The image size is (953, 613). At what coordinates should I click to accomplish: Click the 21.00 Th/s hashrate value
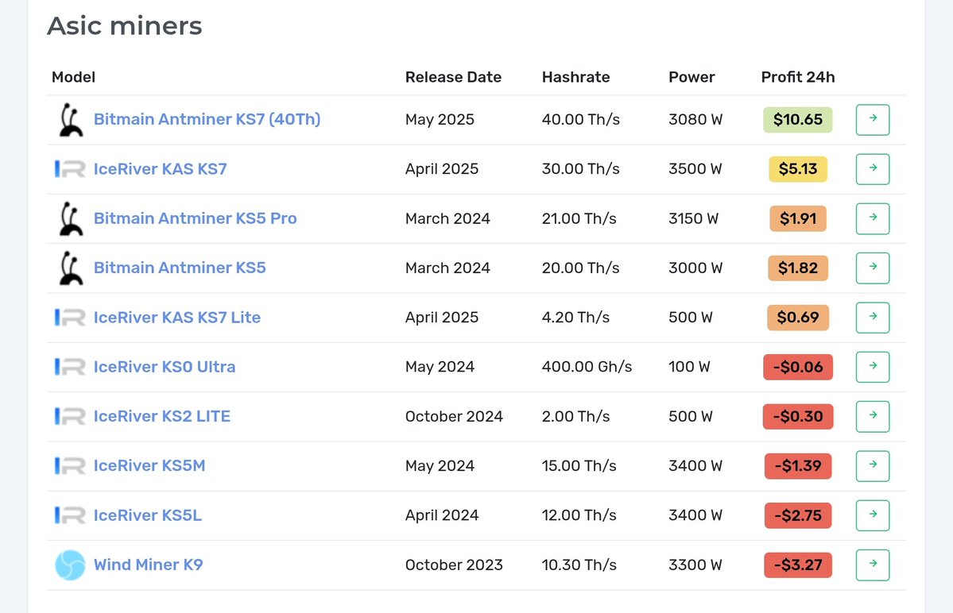pyautogui.click(x=579, y=218)
